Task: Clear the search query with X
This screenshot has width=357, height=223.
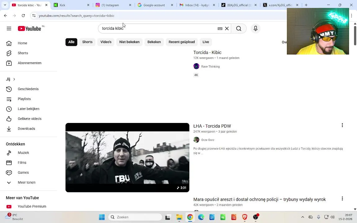Action: [227, 28]
